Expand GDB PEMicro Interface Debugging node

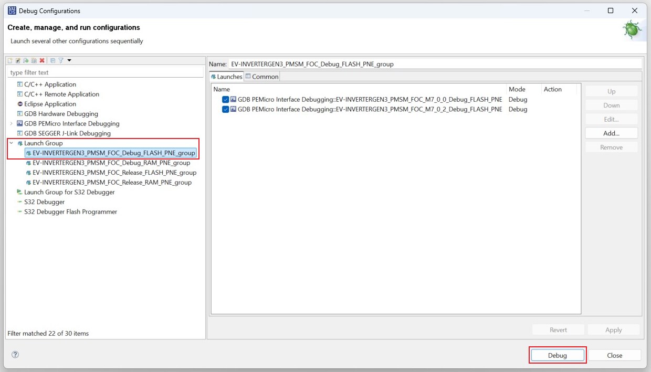(12, 124)
